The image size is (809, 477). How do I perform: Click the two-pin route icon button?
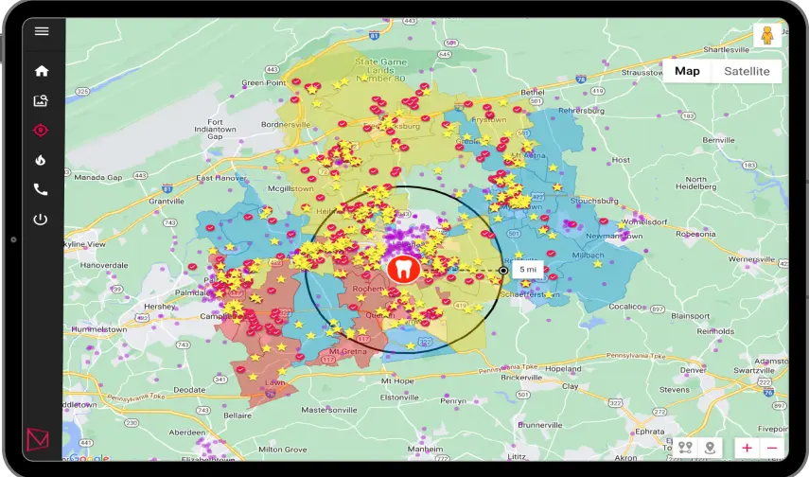[x=685, y=448]
